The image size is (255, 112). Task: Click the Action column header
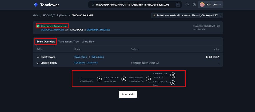coord(40,49)
